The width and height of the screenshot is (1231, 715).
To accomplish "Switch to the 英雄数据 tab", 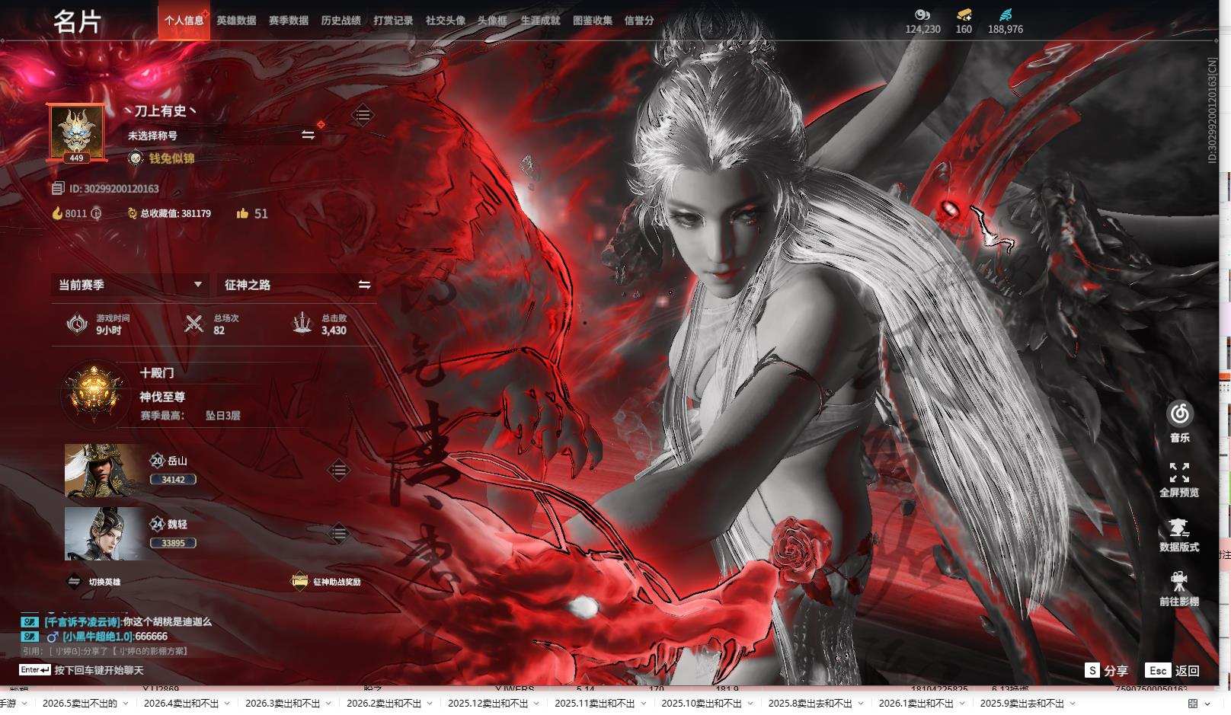I will (x=236, y=21).
